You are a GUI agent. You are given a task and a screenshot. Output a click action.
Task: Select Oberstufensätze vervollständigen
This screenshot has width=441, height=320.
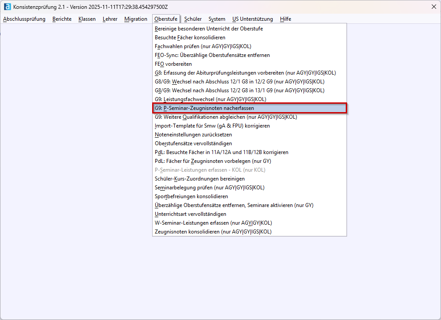pos(193,143)
